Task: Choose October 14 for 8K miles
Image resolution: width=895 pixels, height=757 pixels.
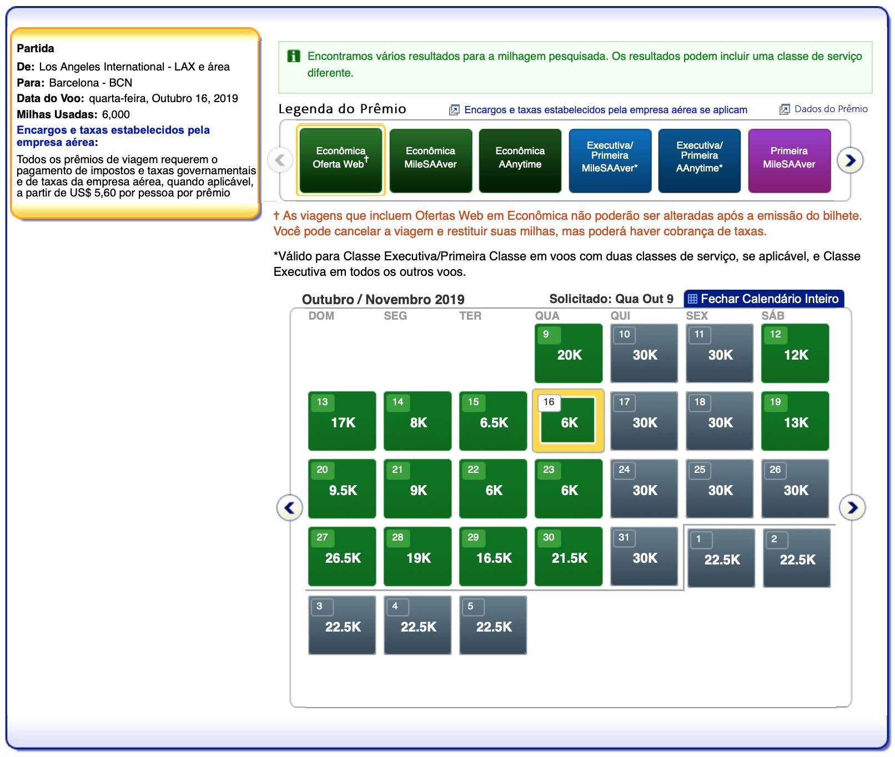Action: (x=418, y=421)
